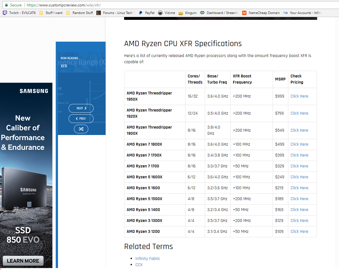The height and width of the screenshot is (270, 339).
Task: Click the AMD Ryzen Threadripper 1950X row name
Action: click(149, 96)
